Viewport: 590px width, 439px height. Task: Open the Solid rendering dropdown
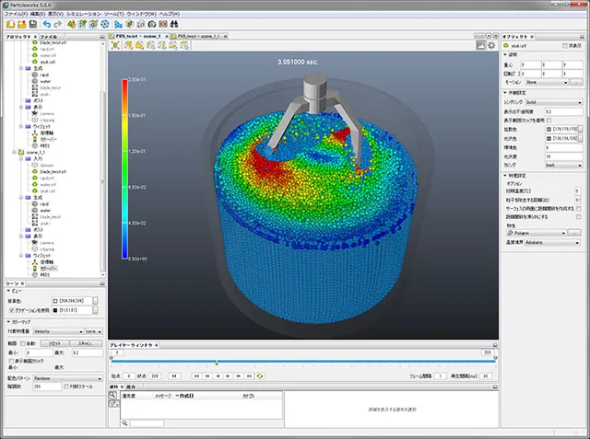(x=554, y=102)
